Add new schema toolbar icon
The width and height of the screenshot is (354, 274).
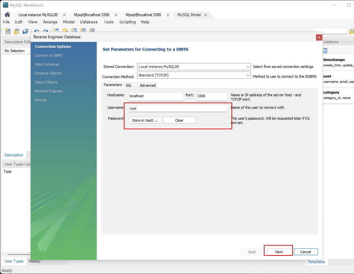(x=65, y=30)
